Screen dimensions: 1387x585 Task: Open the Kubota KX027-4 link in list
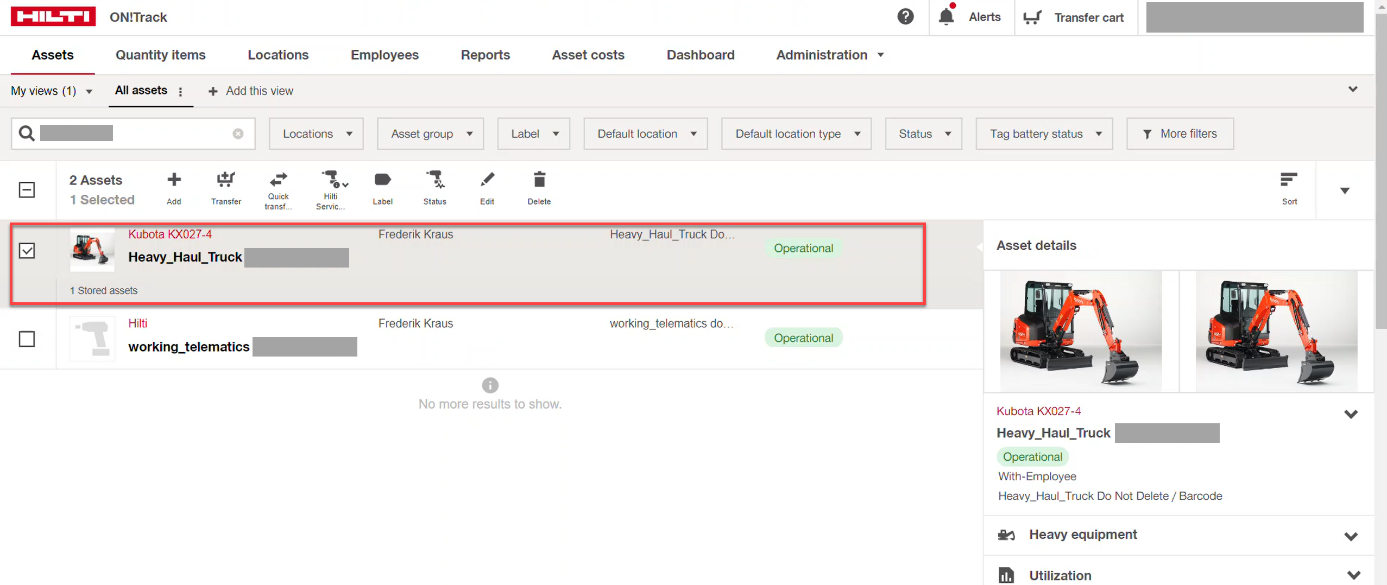(170, 234)
